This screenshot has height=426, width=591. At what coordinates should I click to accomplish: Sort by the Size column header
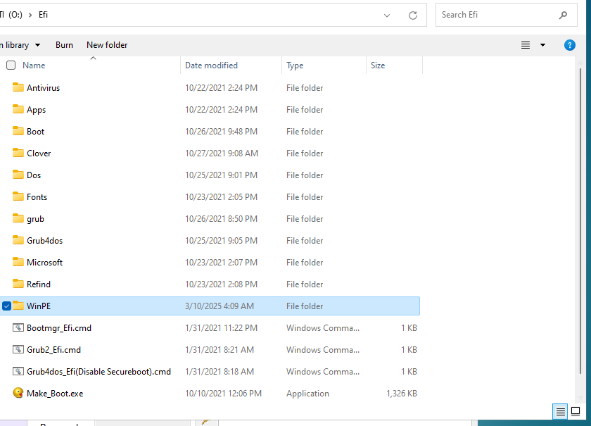(378, 65)
